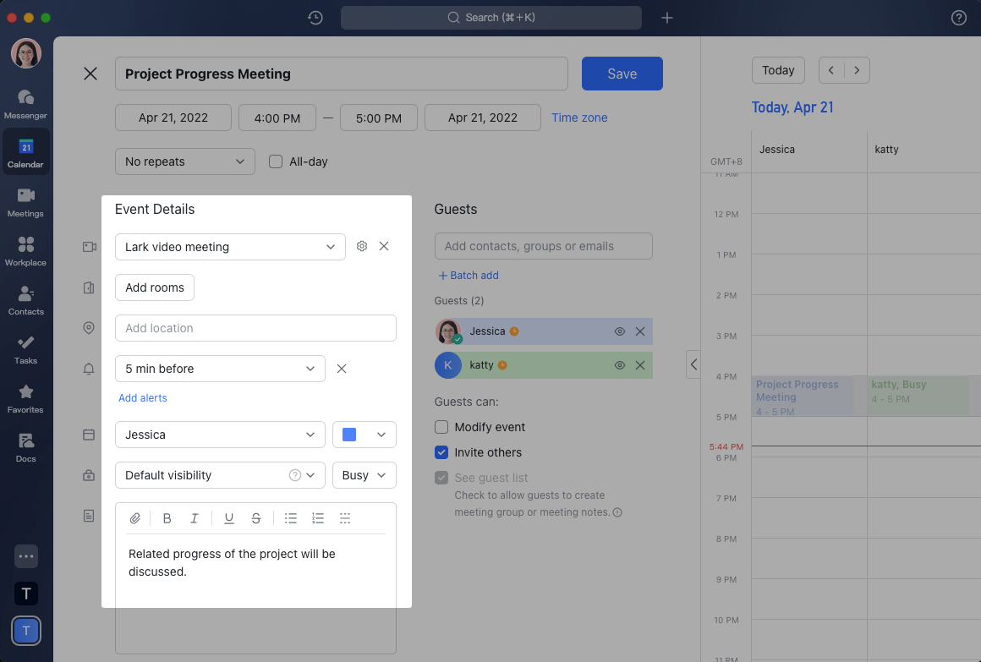Screen dimensions: 981x662
Task: Open the No repeats dropdown
Action: point(184,161)
